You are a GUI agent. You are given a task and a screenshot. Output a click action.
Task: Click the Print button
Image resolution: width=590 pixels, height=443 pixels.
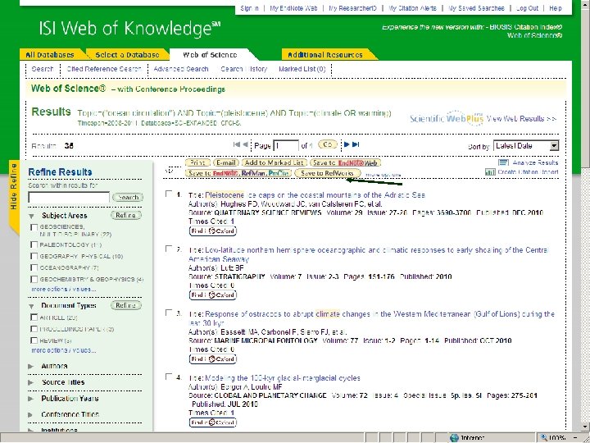pyautogui.click(x=197, y=162)
